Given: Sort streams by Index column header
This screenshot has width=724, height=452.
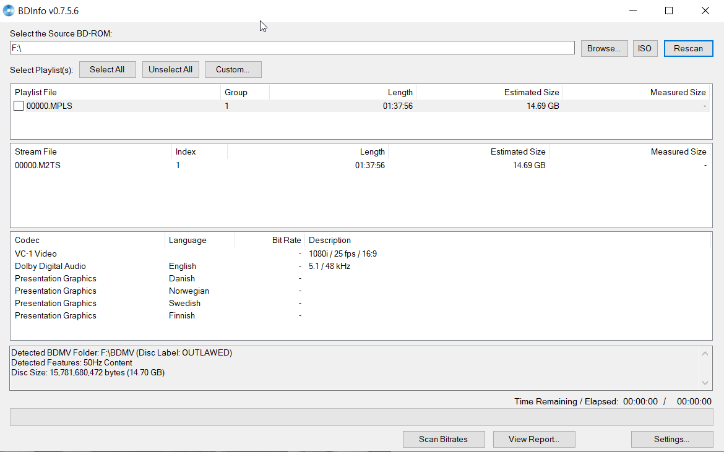Looking at the screenshot, I should pos(199,151).
